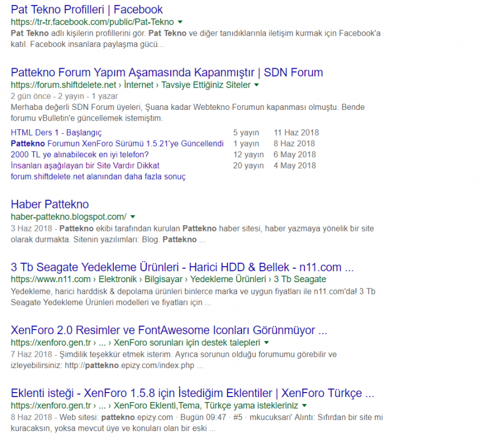Expand the dropdown arrow beside the facebook.com URL
The image size is (502, 440).
180,22
